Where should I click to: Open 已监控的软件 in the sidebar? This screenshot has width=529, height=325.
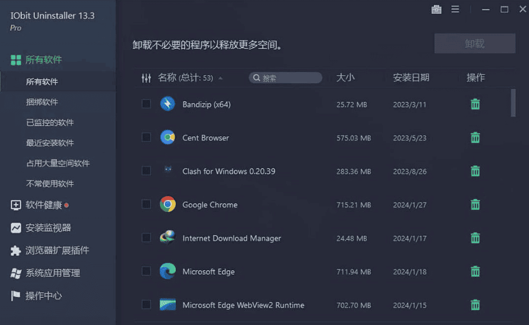click(50, 122)
